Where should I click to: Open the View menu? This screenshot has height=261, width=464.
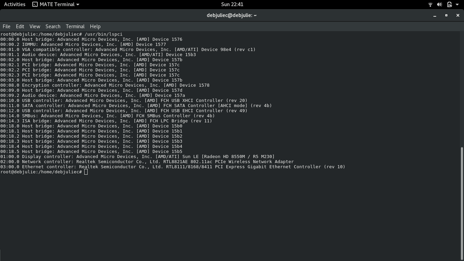35,27
